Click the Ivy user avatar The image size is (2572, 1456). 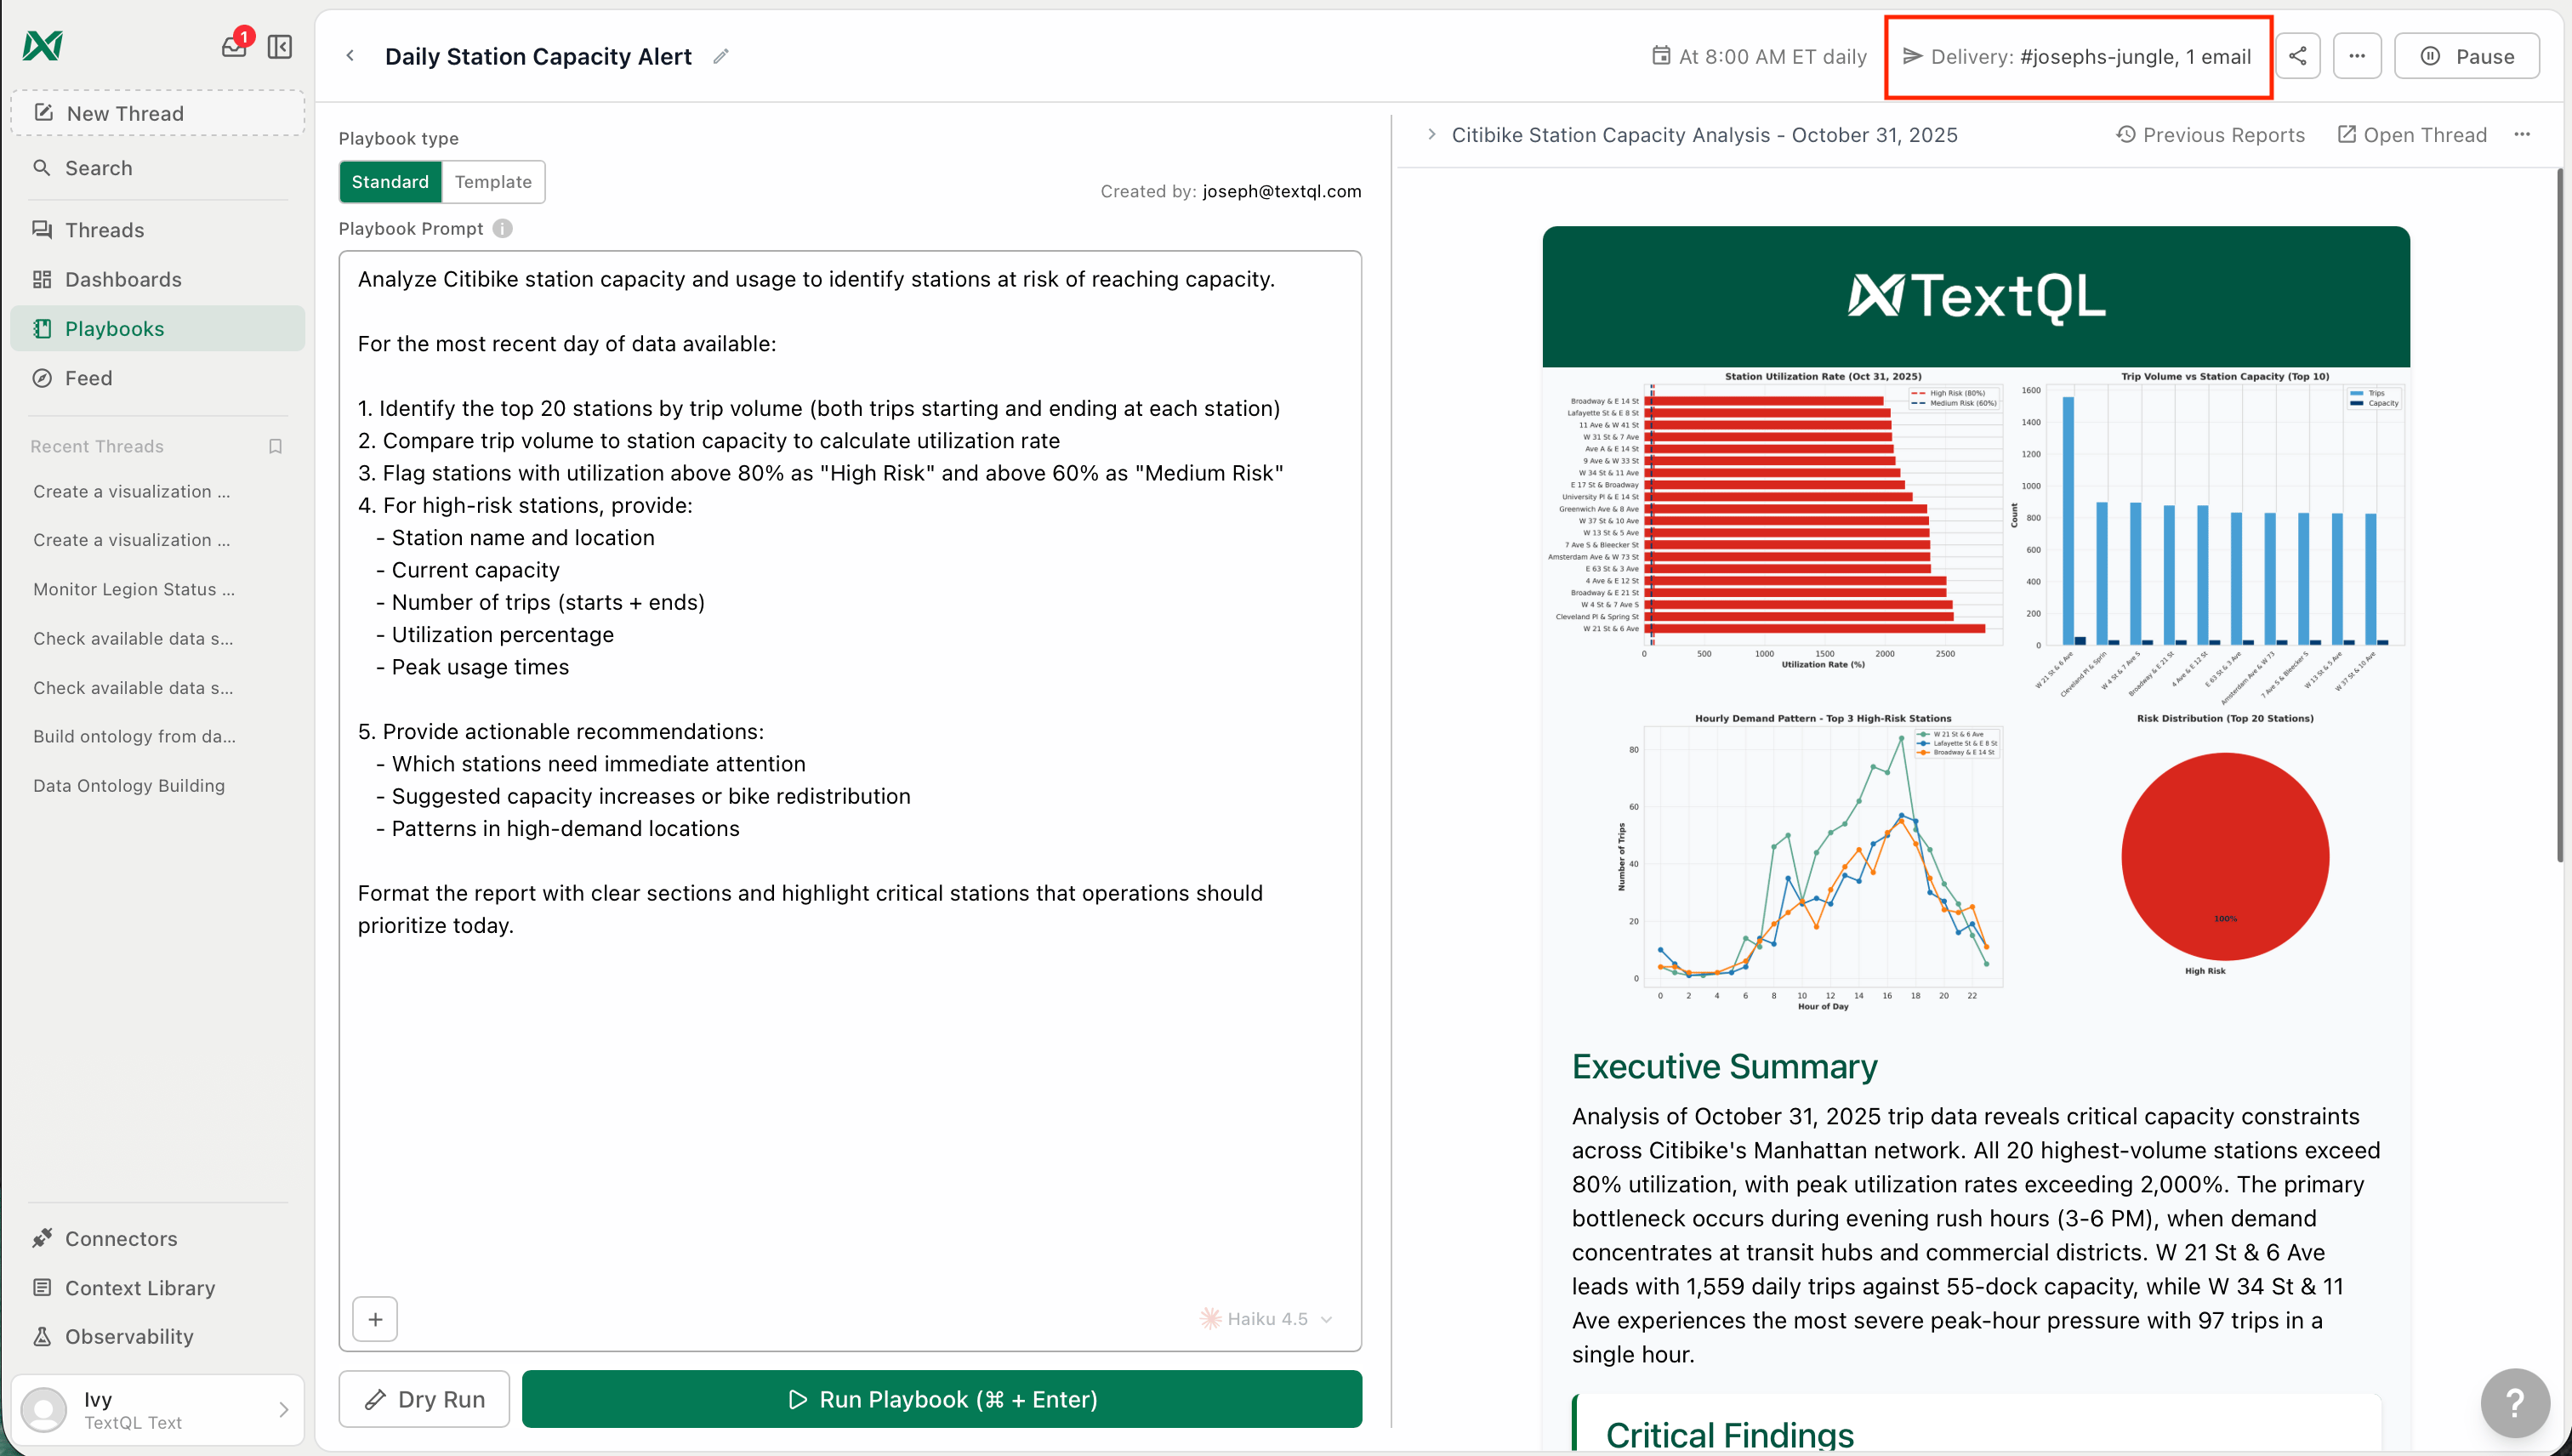pos(44,1410)
